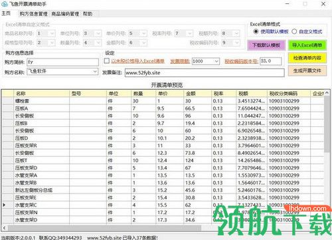The width and height of the screenshot is (332, 240).
Task: Expand the 商品名称列号 dropdown
Action: (52, 33)
